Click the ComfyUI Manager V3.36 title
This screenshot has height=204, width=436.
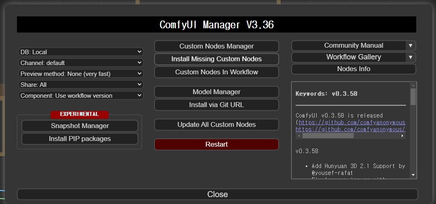217,25
